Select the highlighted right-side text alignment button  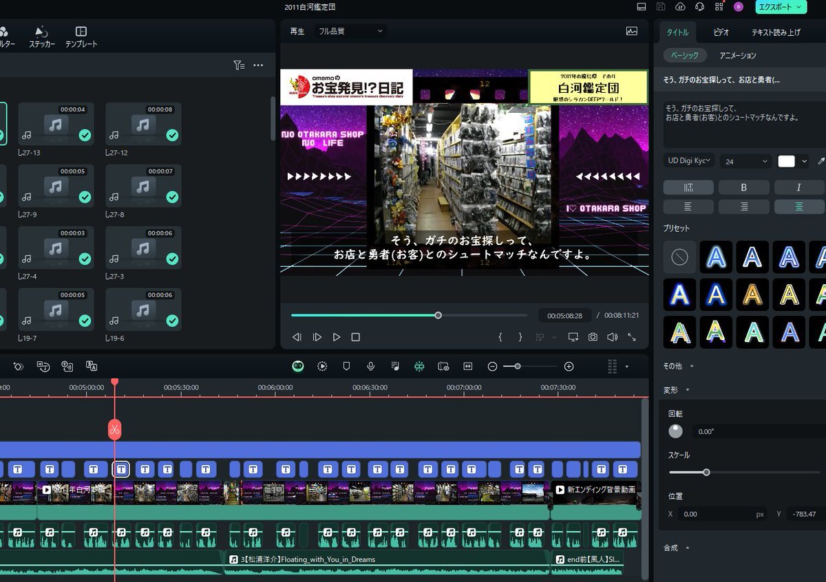click(799, 206)
